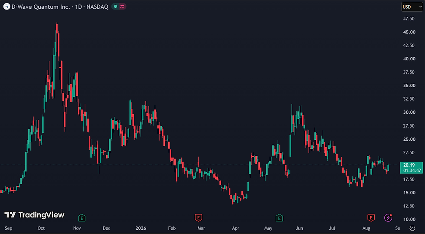The height and width of the screenshot is (234, 425).
Task: Click the Apr label on time axis
Action: (235, 228)
